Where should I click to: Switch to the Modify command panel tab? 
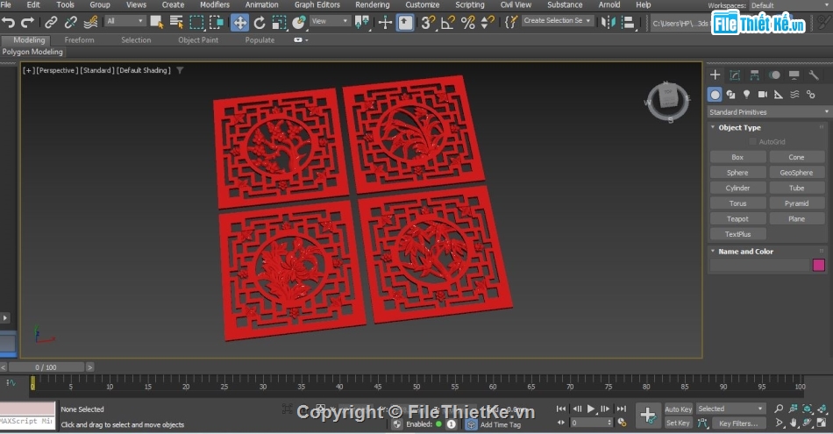point(735,75)
